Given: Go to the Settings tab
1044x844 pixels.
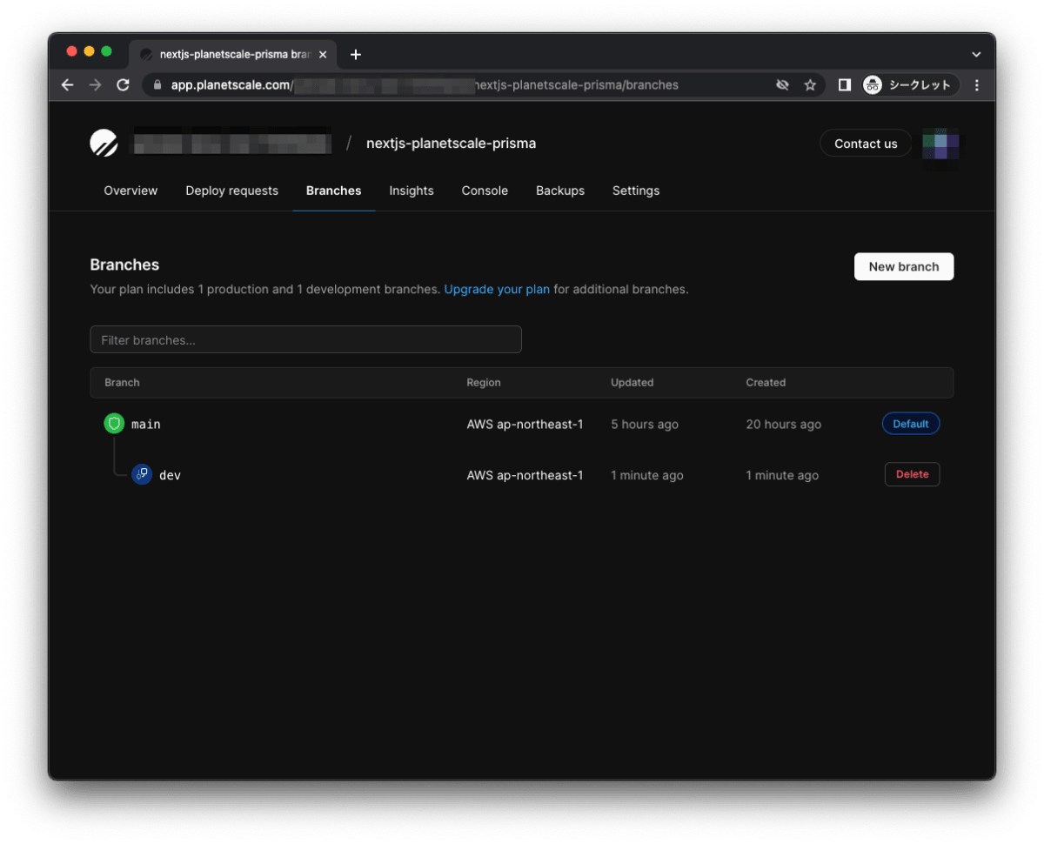Looking at the screenshot, I should coord(636,191).
